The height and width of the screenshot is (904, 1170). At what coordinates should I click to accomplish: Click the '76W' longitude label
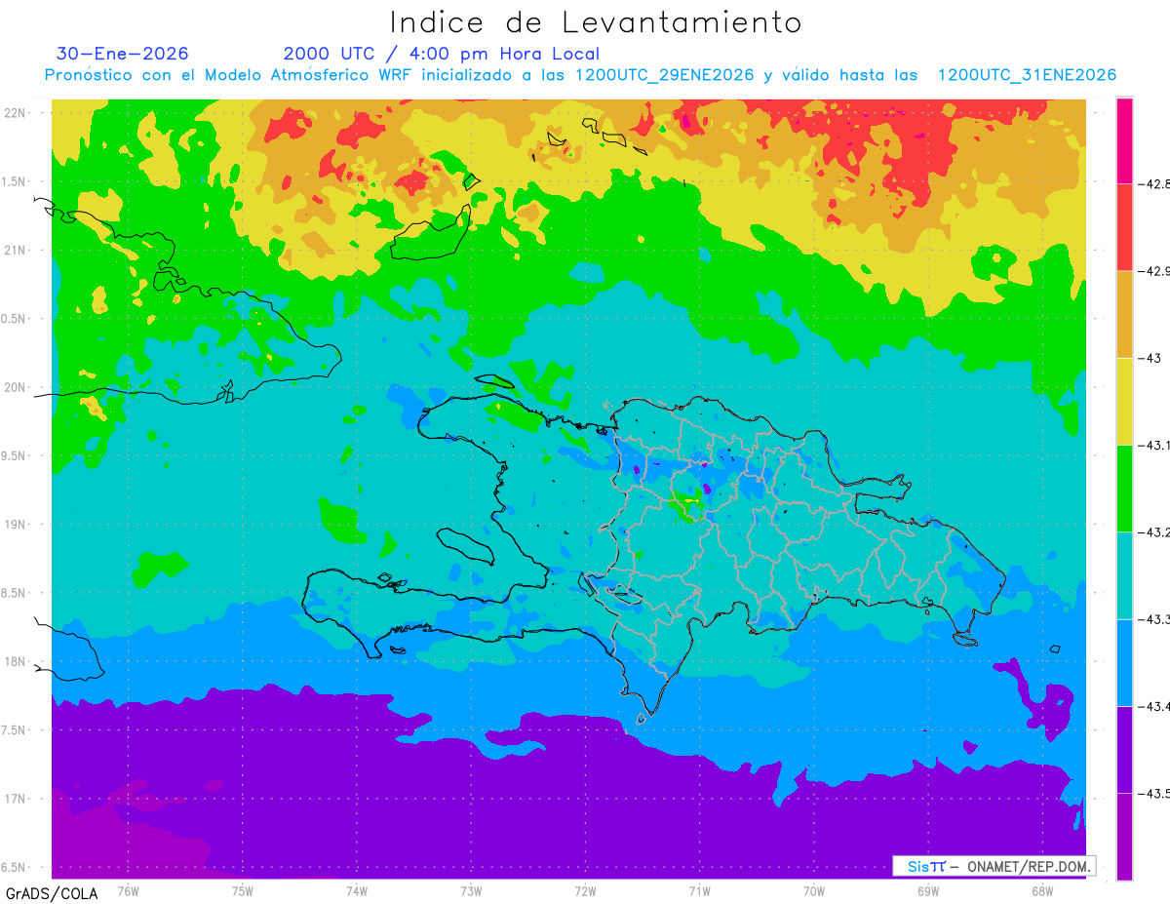pos(128,891)
